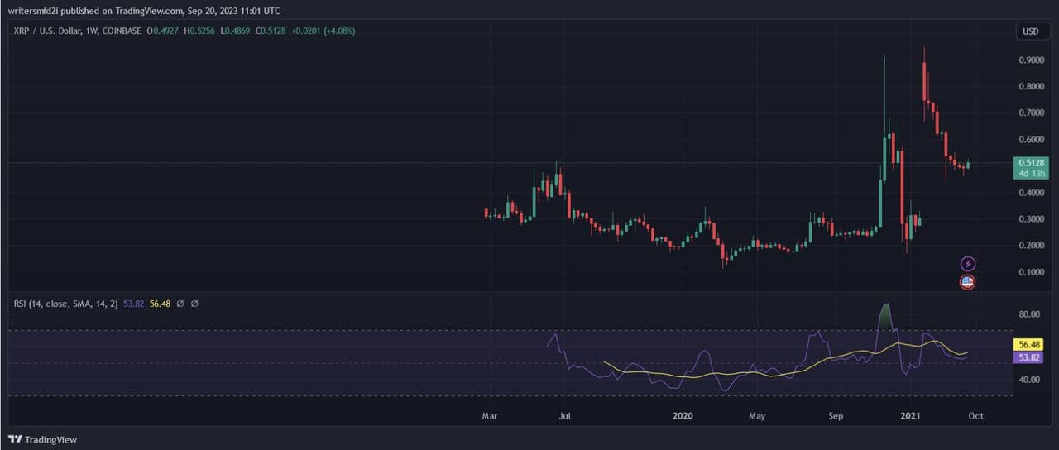Click the Jul label on the time axis
The width and height of the screenshot is (1059, 450).
click(565, 416)
